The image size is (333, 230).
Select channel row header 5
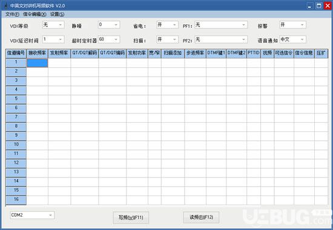tap(16, 100)
